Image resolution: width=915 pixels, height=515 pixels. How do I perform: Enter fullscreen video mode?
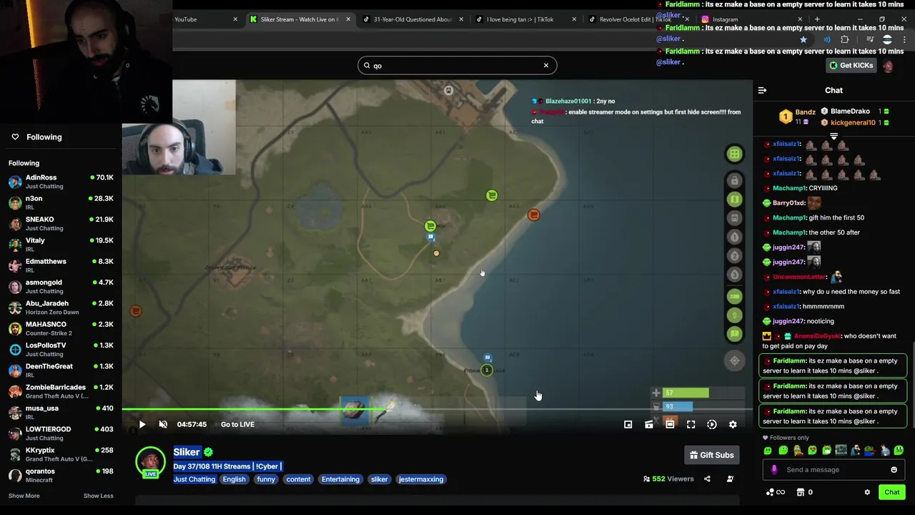(x=691, y=424)
